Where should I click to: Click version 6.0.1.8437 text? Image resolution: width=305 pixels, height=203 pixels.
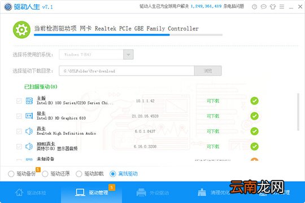coord(145,131)
